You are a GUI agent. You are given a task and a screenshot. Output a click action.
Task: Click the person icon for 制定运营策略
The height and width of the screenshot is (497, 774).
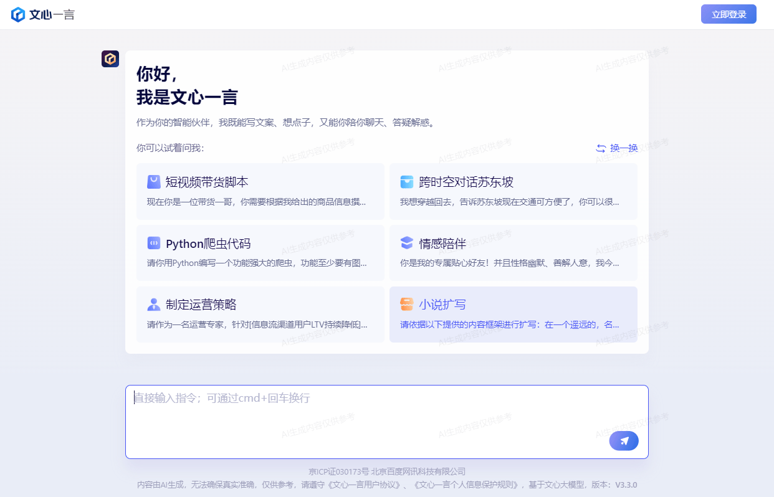[154, 305]
